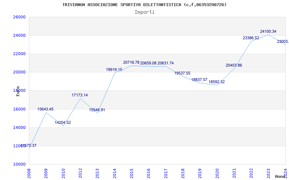Click the 20000 y-axis tick label
The image size is (289, 180).
tap(19, 72)
